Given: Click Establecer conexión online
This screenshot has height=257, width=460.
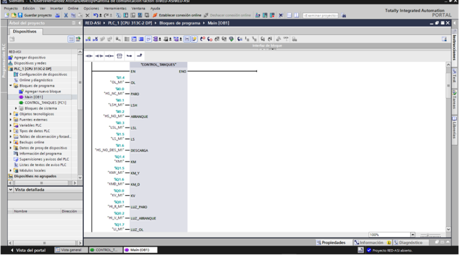Looking at the screenshot, I should (x=177, y=15).
